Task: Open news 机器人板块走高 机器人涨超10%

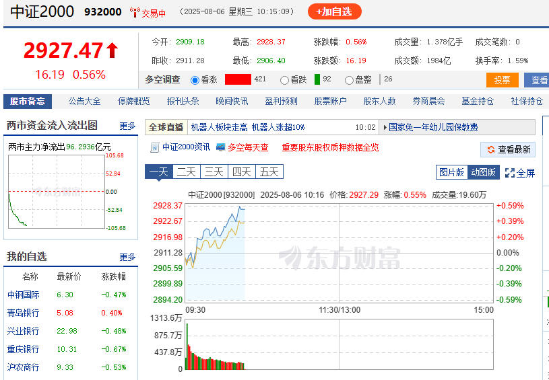Action: coord(248,127)
